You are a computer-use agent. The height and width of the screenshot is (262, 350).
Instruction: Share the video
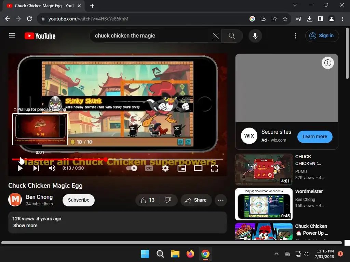pos(196,200)
